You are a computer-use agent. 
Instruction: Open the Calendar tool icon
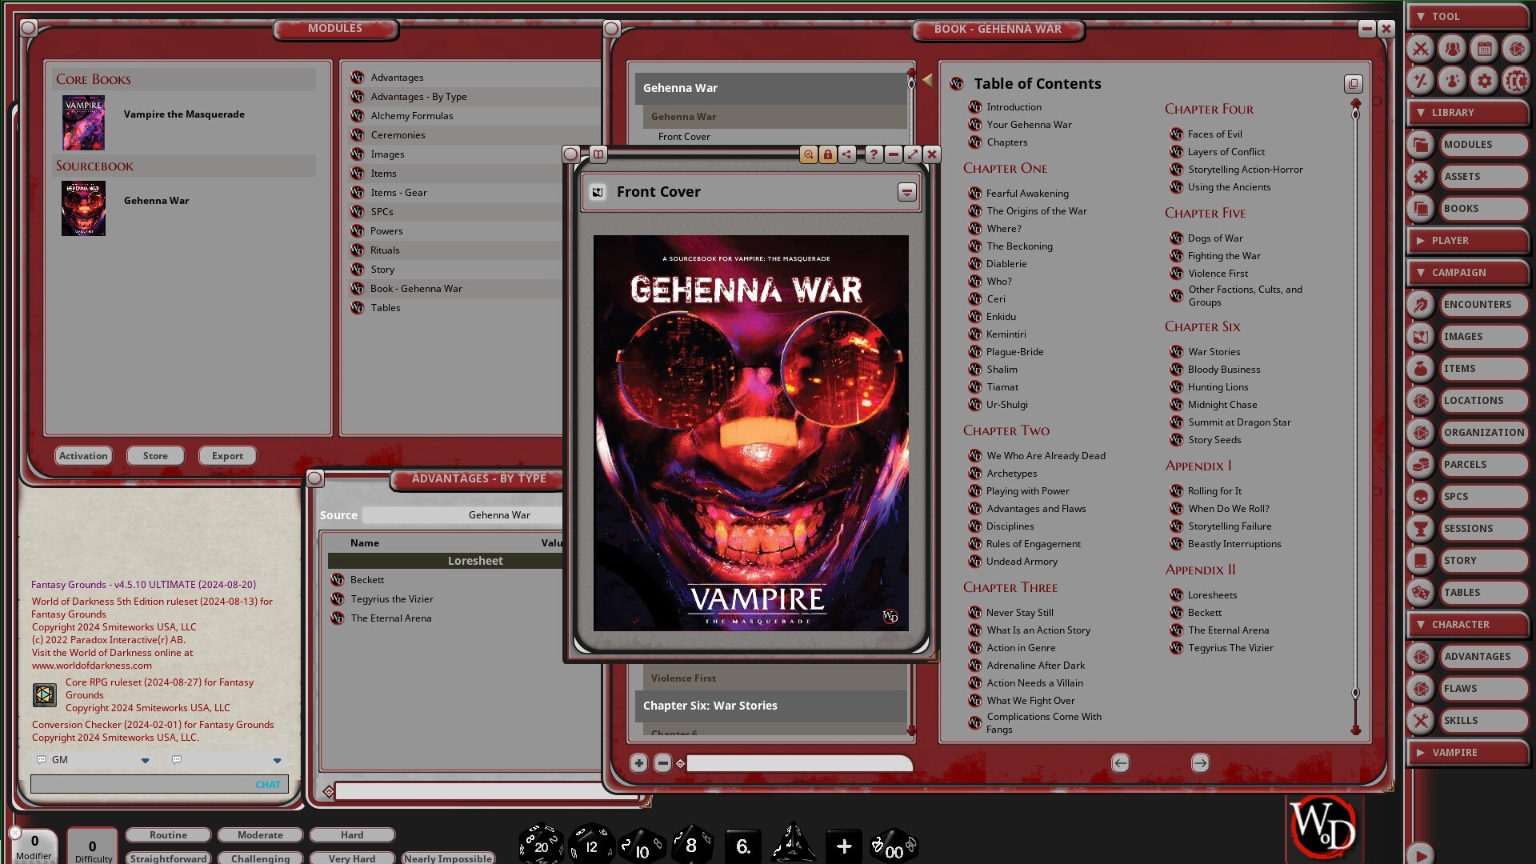1485,49
